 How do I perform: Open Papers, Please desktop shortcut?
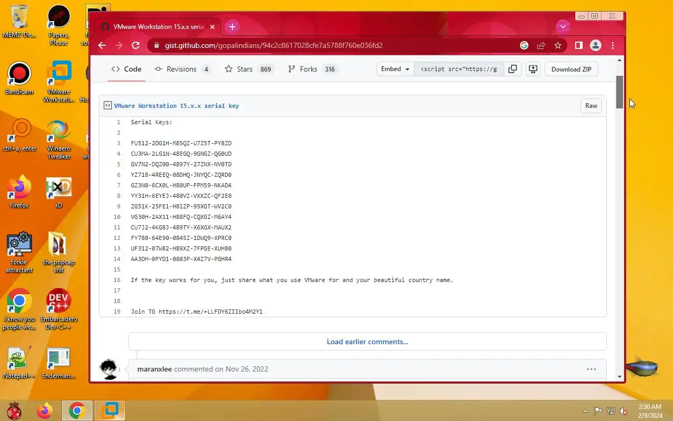coord(58,25)
